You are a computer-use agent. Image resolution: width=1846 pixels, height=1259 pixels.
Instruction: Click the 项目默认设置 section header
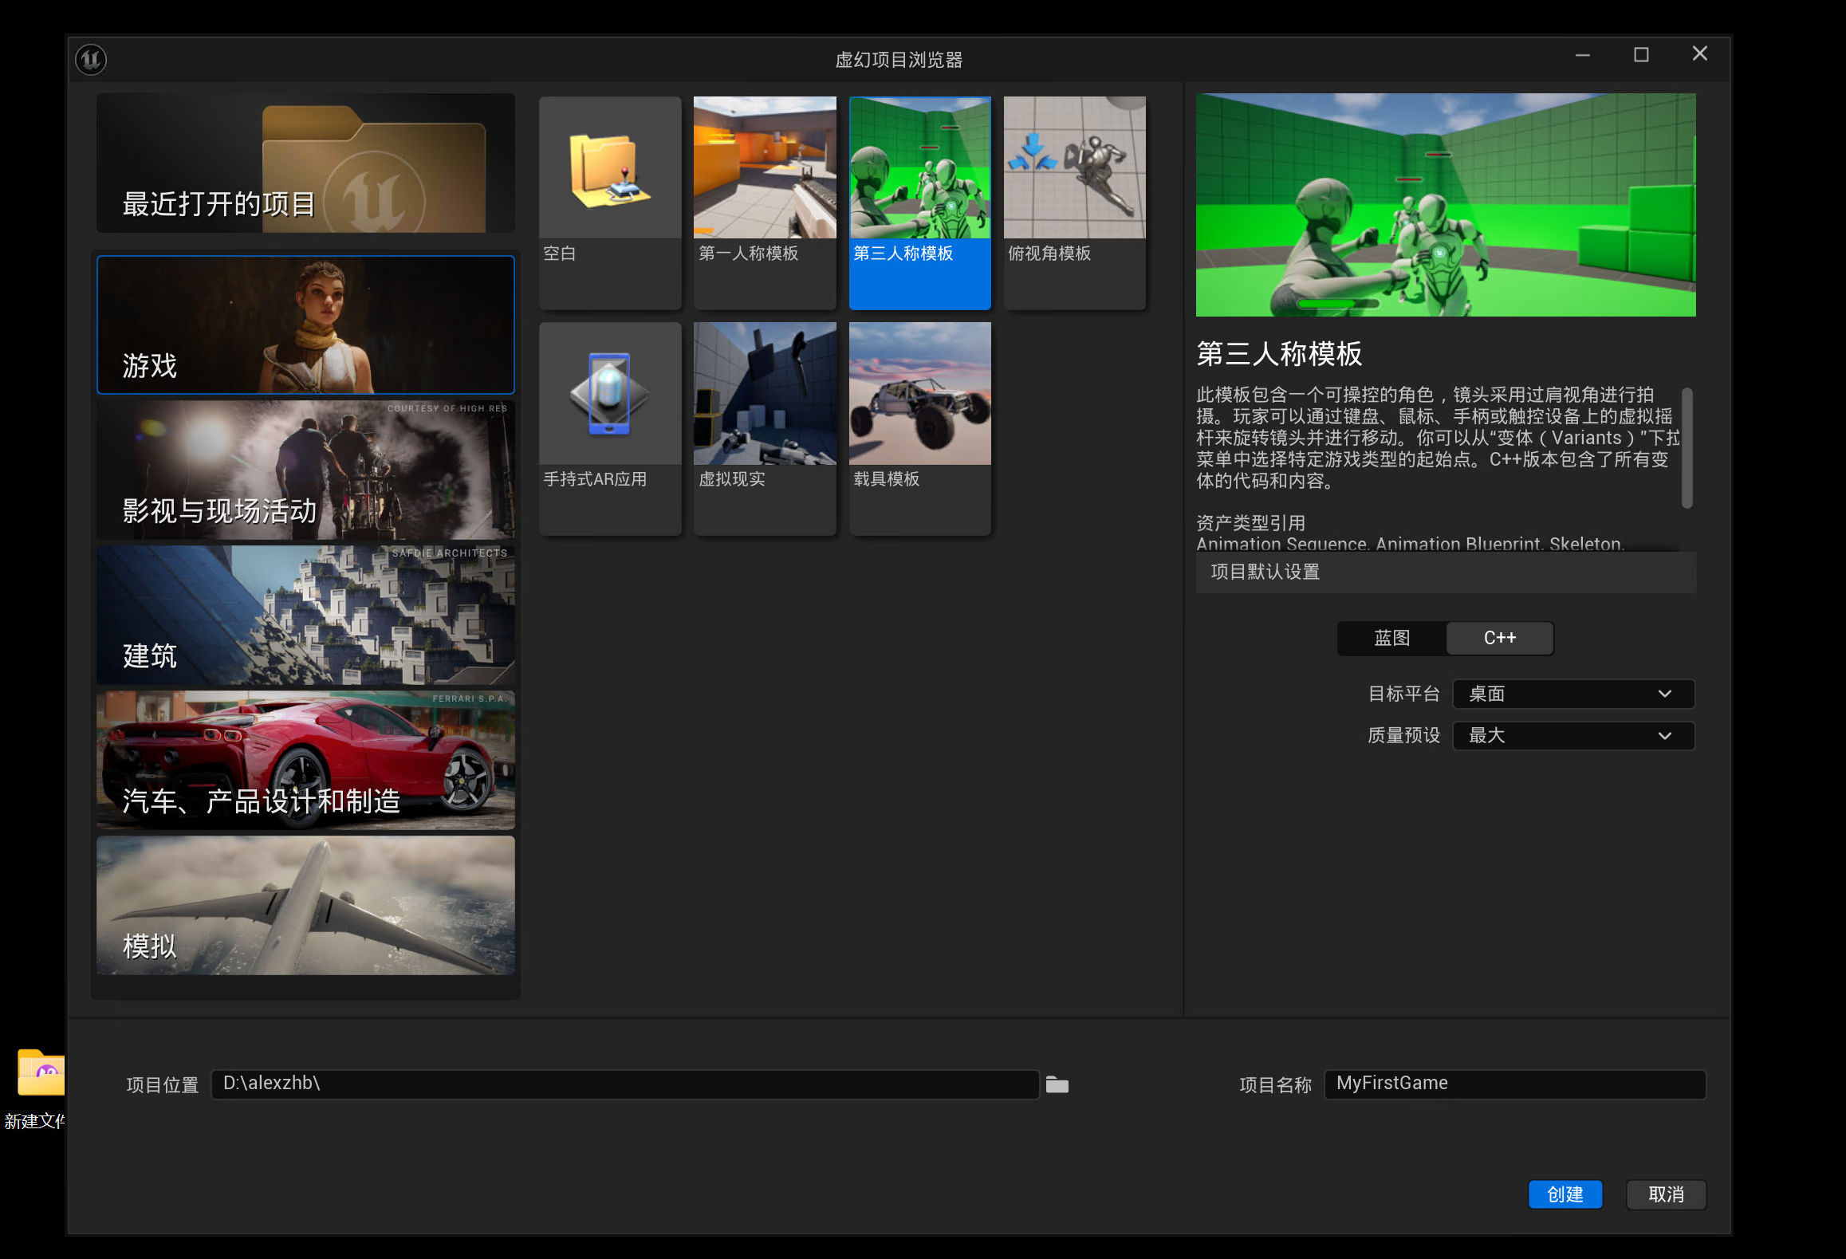click(x=1445, y=572)
